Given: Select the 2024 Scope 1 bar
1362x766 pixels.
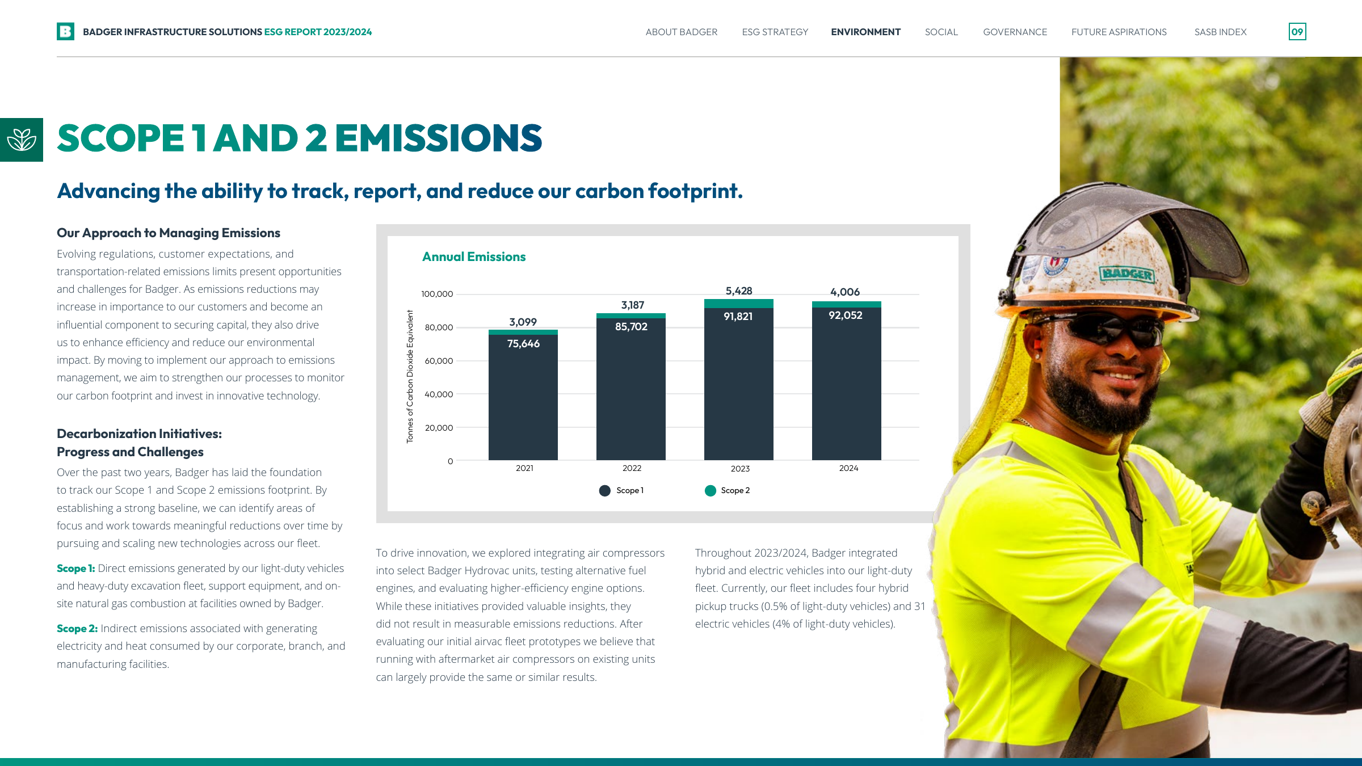Looking at the screenshot, I should click(846, 384).
